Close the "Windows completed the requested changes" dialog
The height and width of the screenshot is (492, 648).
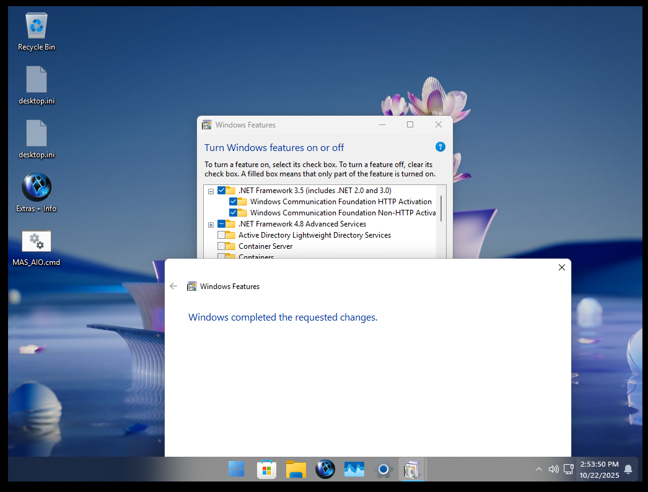coord(562,267)
